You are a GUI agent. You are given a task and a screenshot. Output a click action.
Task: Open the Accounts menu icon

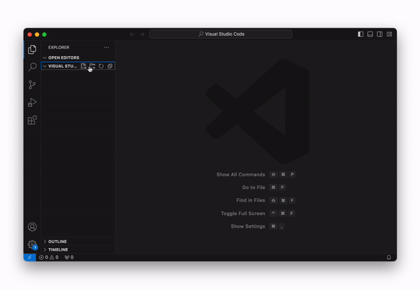(x=32, y=227)
